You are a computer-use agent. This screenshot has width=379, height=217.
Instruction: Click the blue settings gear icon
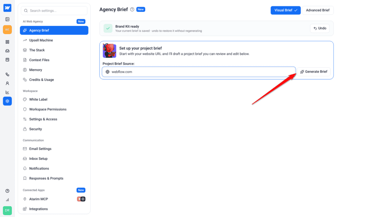tap(7, 101)
